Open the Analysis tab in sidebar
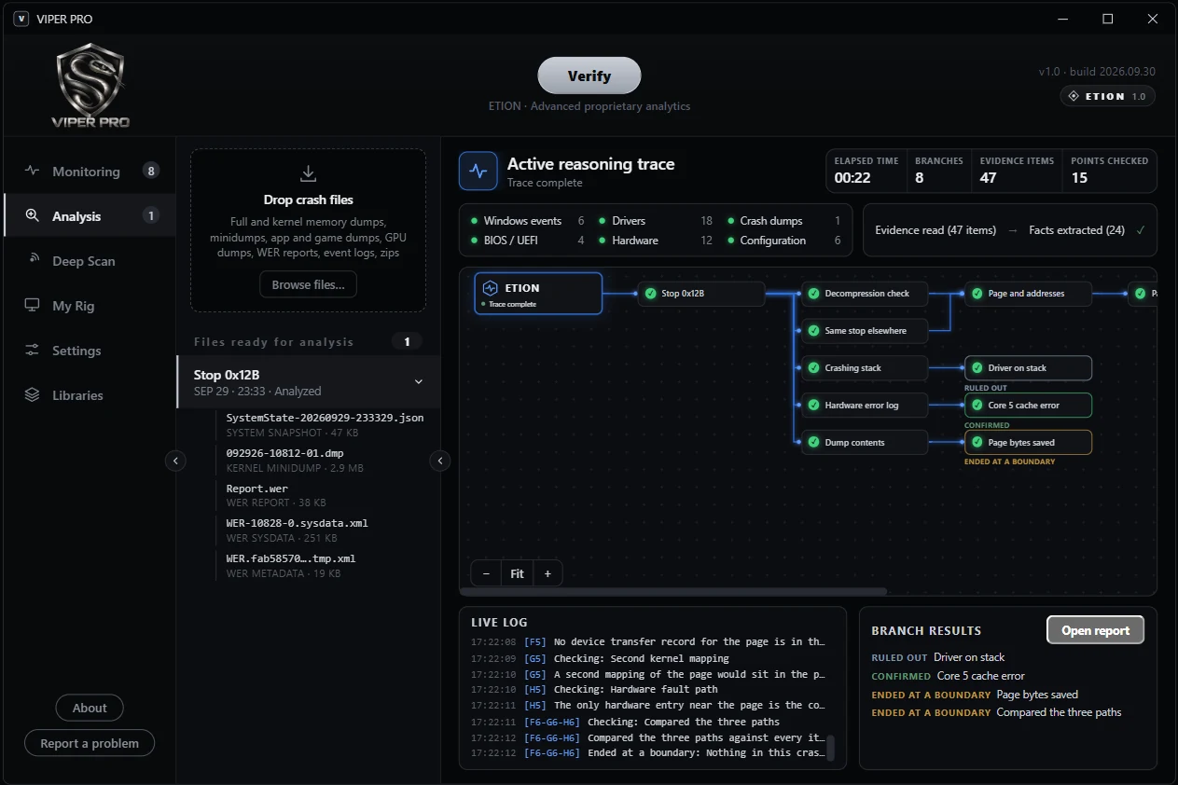 tap(90, 215)
